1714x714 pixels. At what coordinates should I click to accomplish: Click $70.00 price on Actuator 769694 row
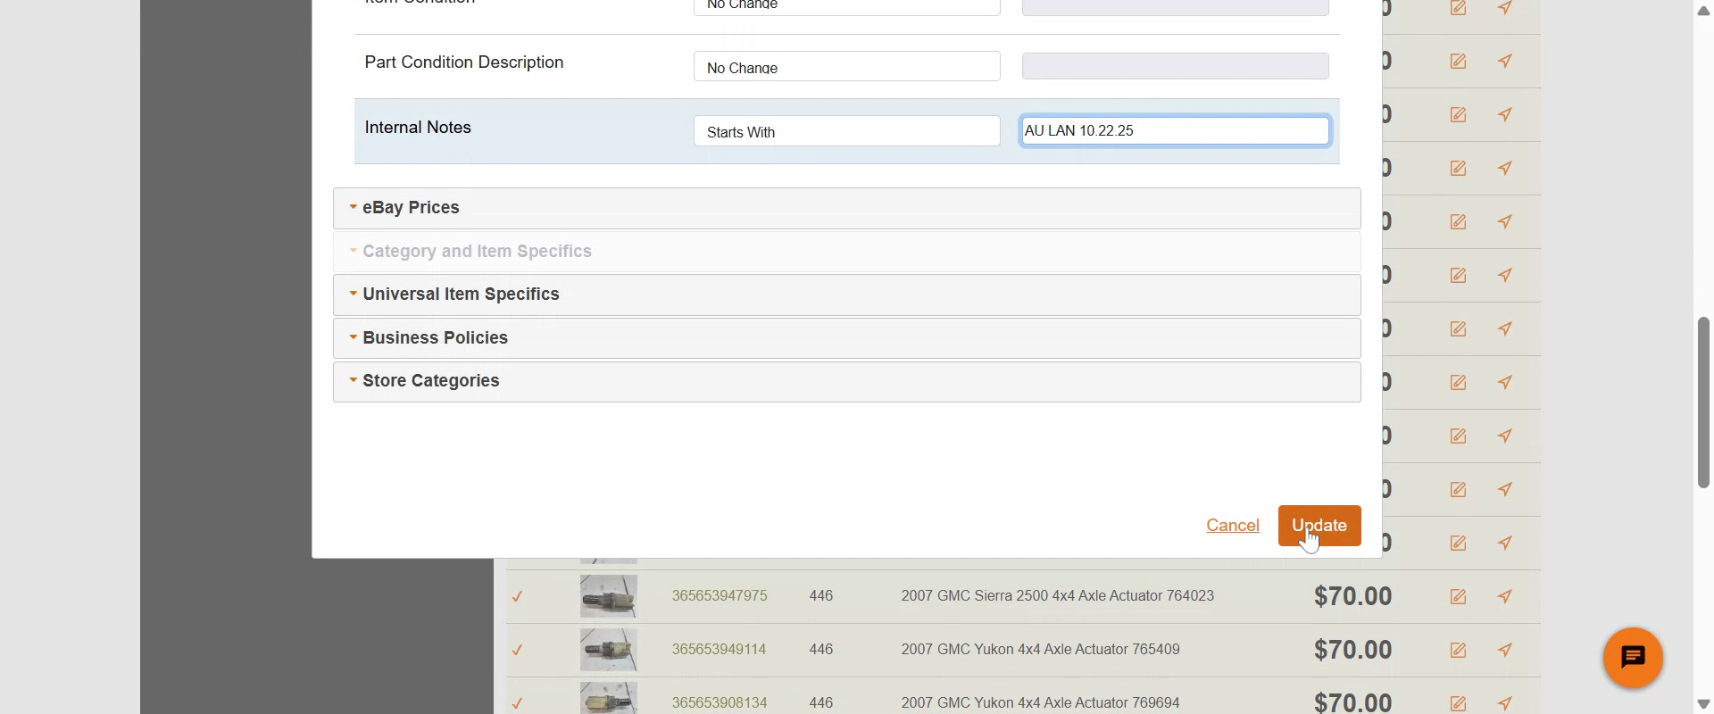coord(1352,702)
